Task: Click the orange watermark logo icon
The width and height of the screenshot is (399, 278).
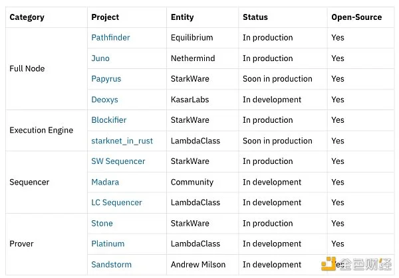Action: pos(328,264)
